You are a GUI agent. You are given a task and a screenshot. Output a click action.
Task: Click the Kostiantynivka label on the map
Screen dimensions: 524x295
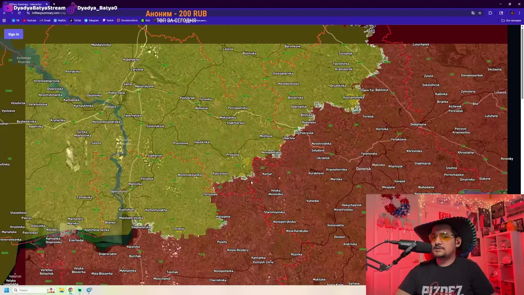354,98
